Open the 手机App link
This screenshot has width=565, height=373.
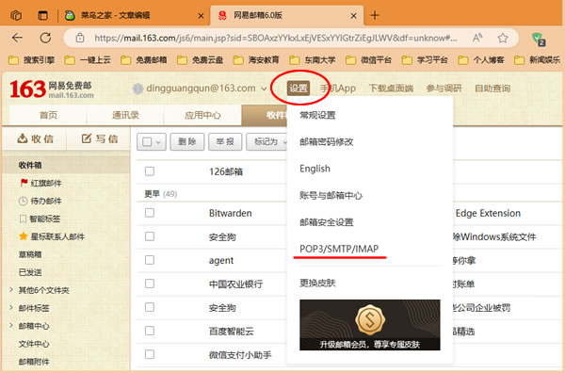click(338, 89)
